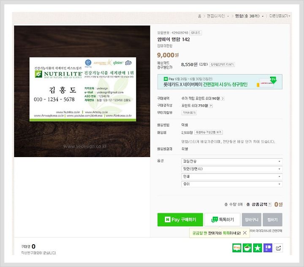Open the 파일전송 option dropdown

coord(232,161)
